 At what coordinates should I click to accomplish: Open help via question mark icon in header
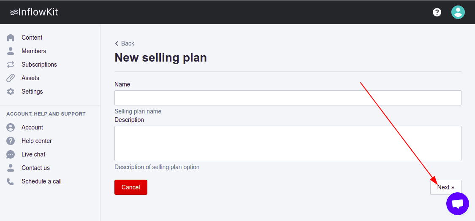[437, 12]
